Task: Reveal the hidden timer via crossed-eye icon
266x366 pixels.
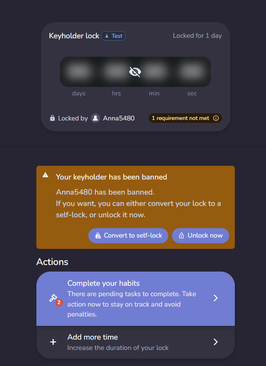Action: (135, 72)
